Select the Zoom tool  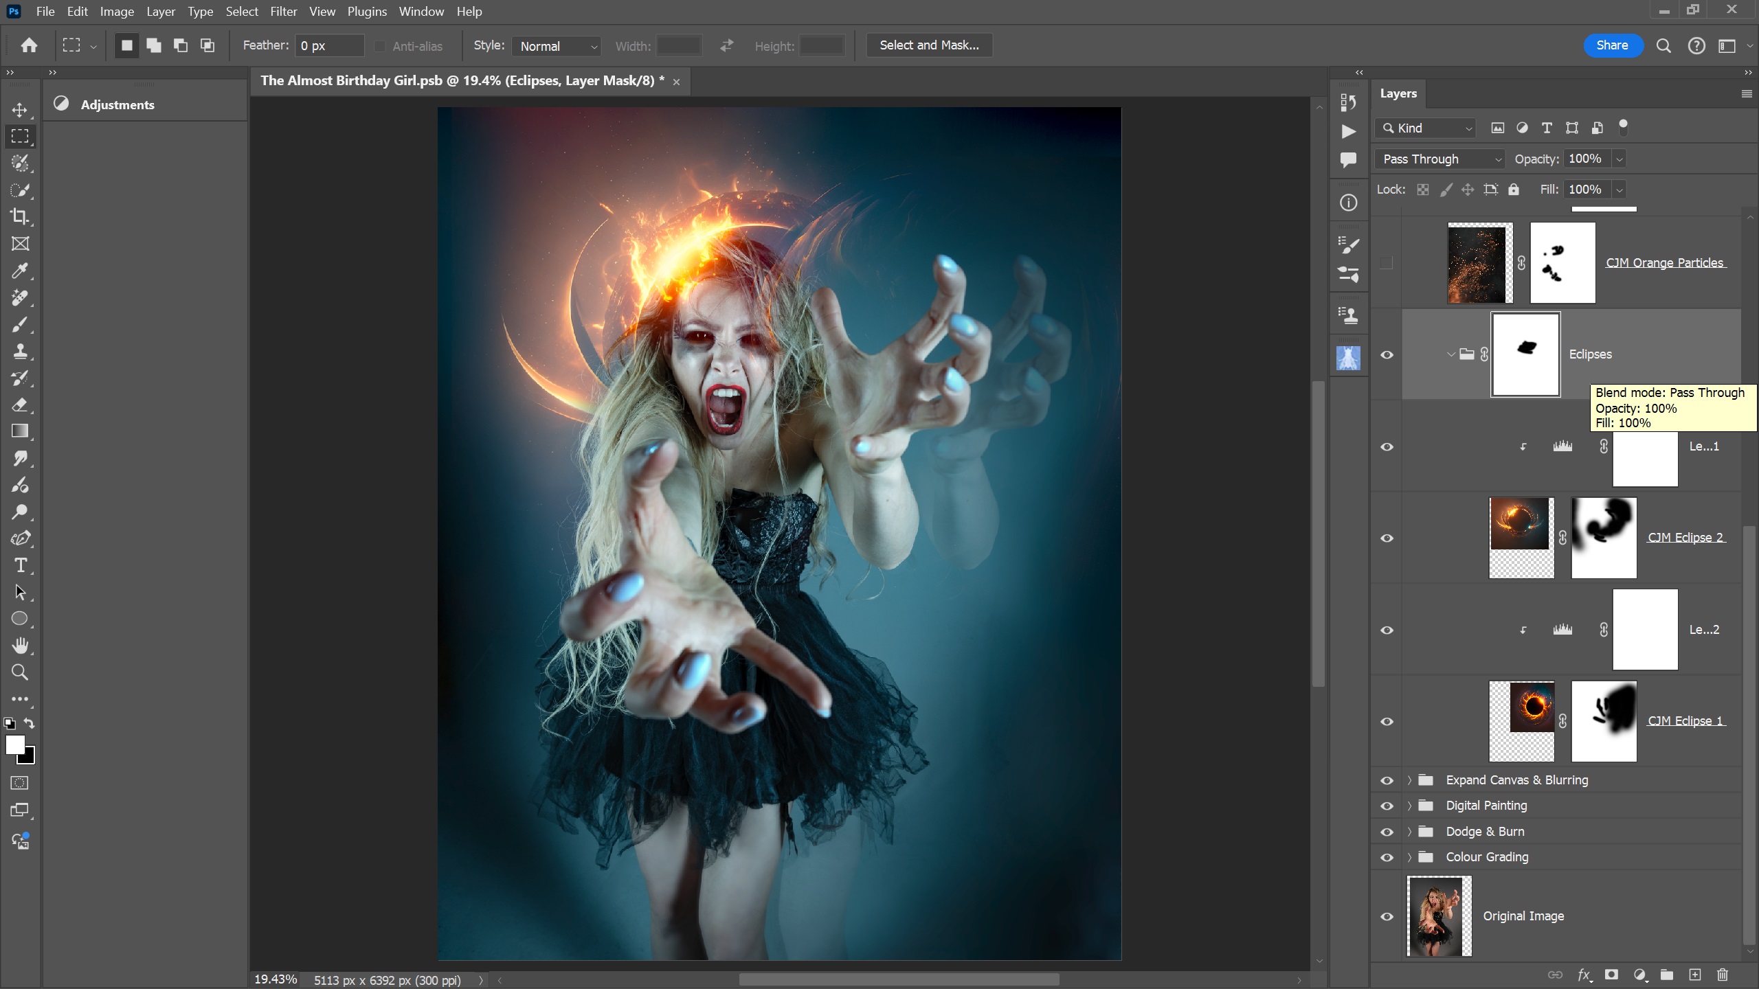20,672
